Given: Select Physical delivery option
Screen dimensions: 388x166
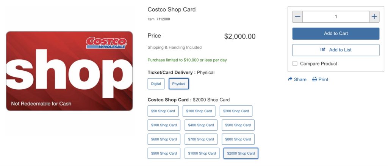Looking at the screenshot, I should [179, 84].
